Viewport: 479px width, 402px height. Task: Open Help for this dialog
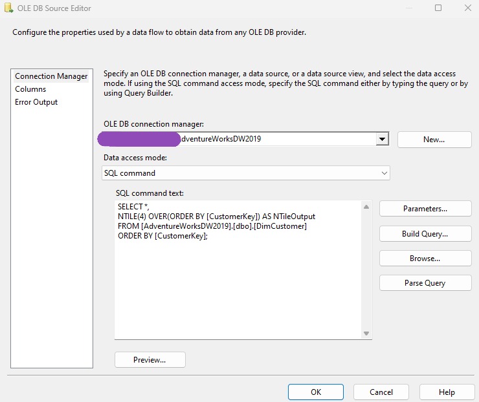pyautogui.click(x=447, y=392)
